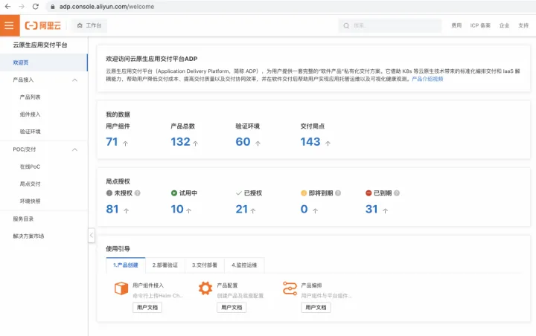The image size is (536, 336).
Task: Click the 用户组件 count 71
Action: pos(112,142)
